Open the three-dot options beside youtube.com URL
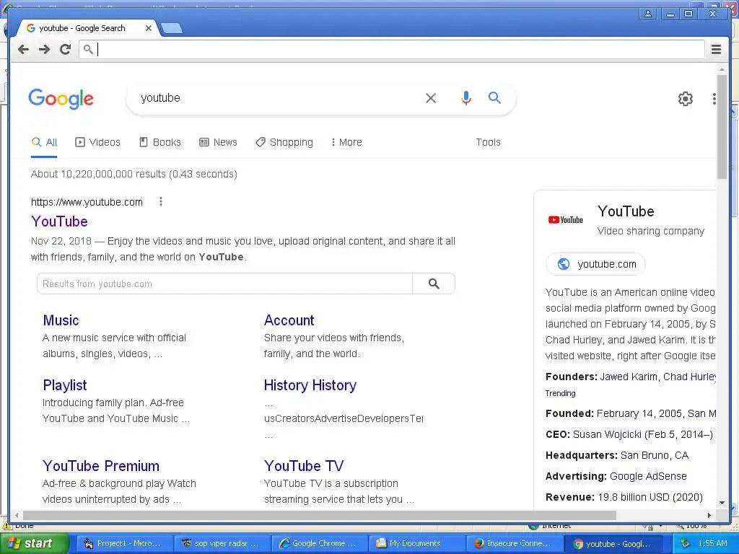 [x=161, y=202]
